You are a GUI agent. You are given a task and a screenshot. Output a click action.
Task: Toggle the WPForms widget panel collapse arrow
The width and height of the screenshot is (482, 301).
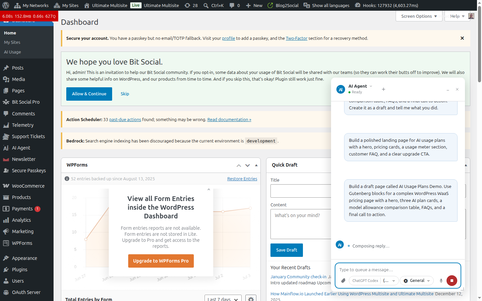(256, 165)
